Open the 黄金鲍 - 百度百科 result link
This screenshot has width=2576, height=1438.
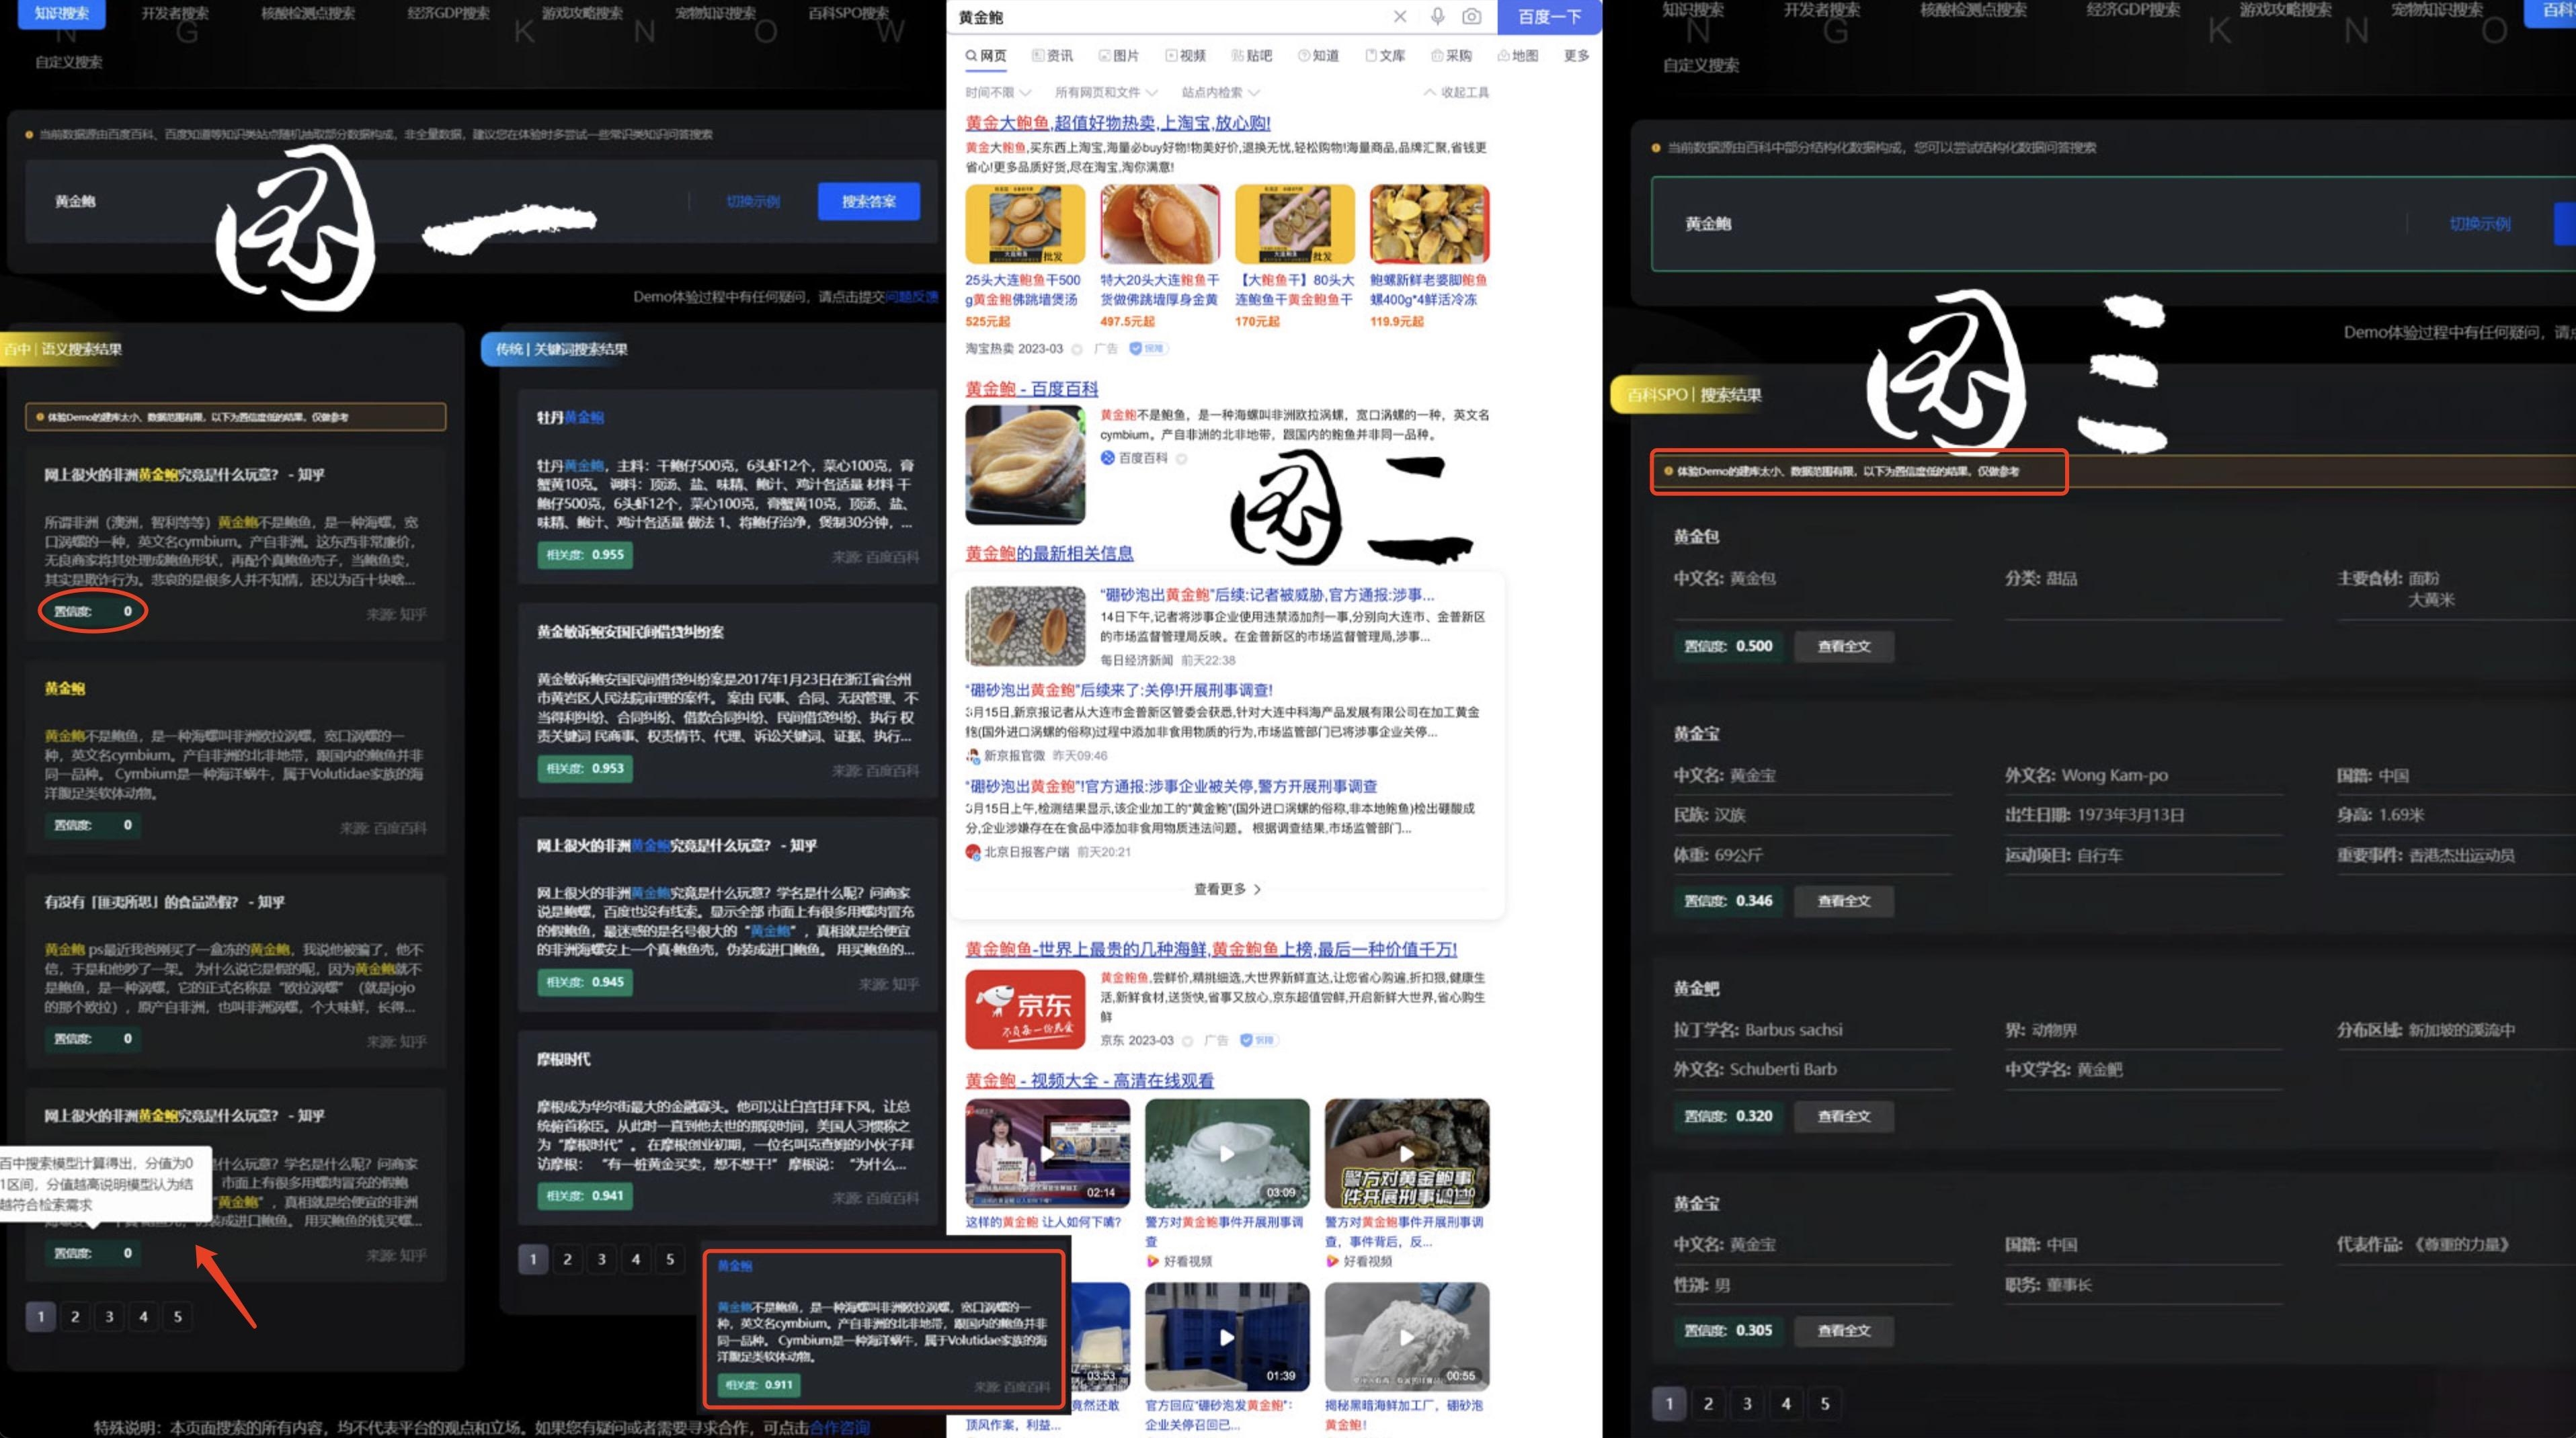(1031, 388)
